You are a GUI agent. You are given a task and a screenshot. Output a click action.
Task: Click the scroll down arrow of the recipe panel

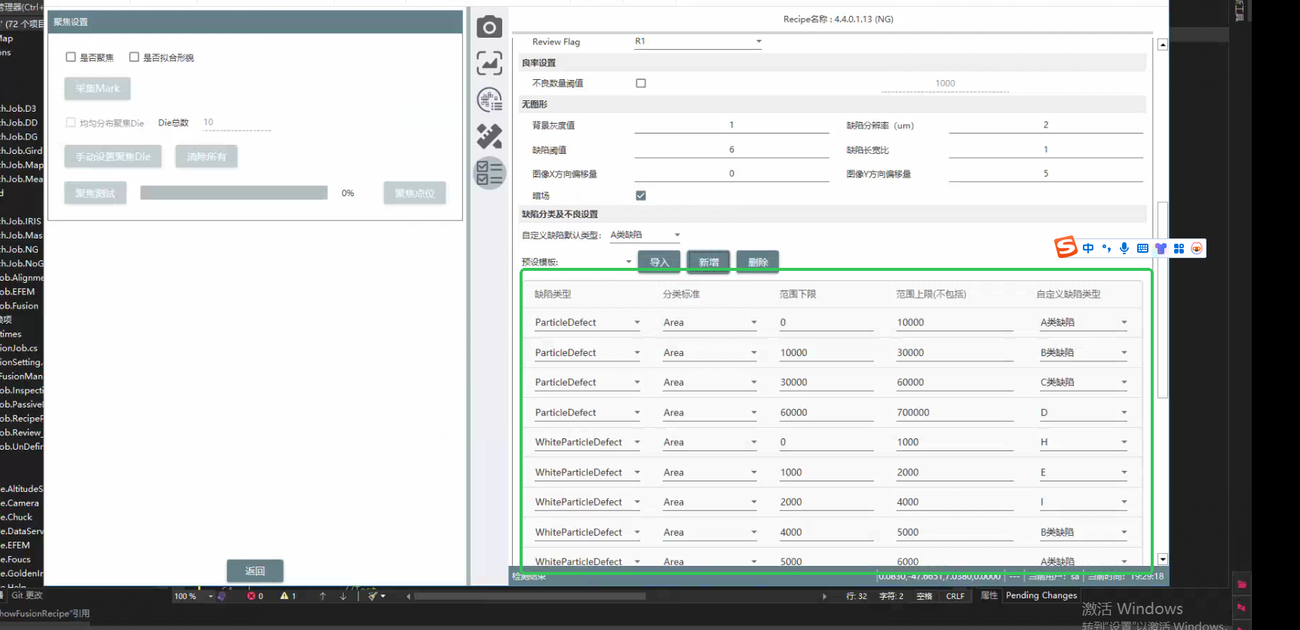pos(1163,560)
